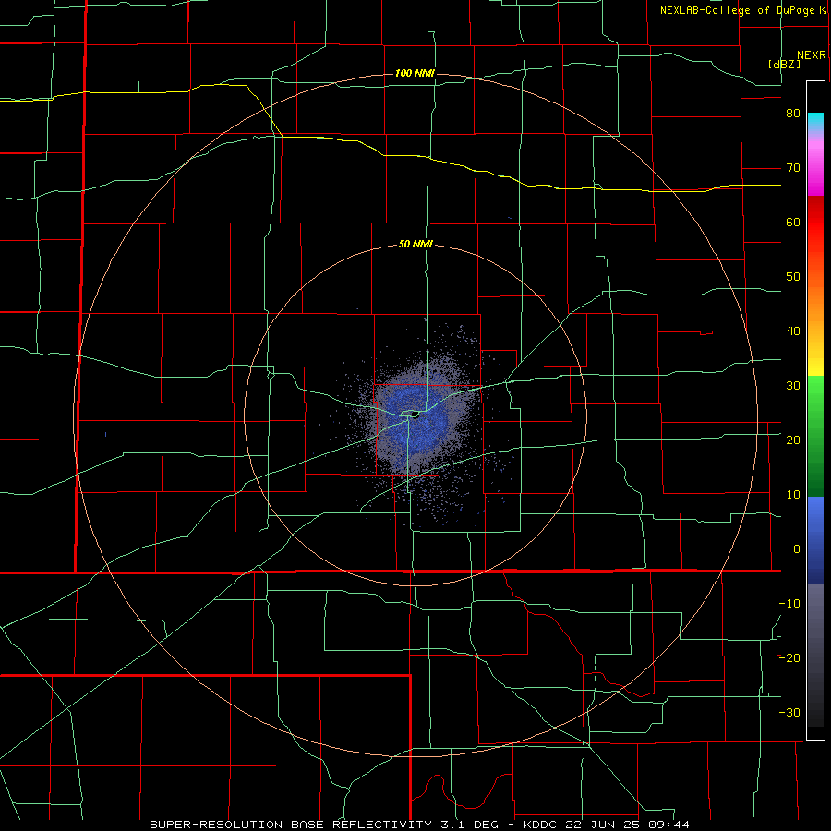Click the 10 value on dBZ scale
831x831 pixels.
pos(793,495)
